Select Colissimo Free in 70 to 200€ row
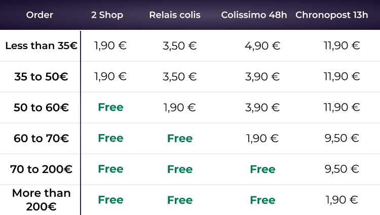 (262, 169)
